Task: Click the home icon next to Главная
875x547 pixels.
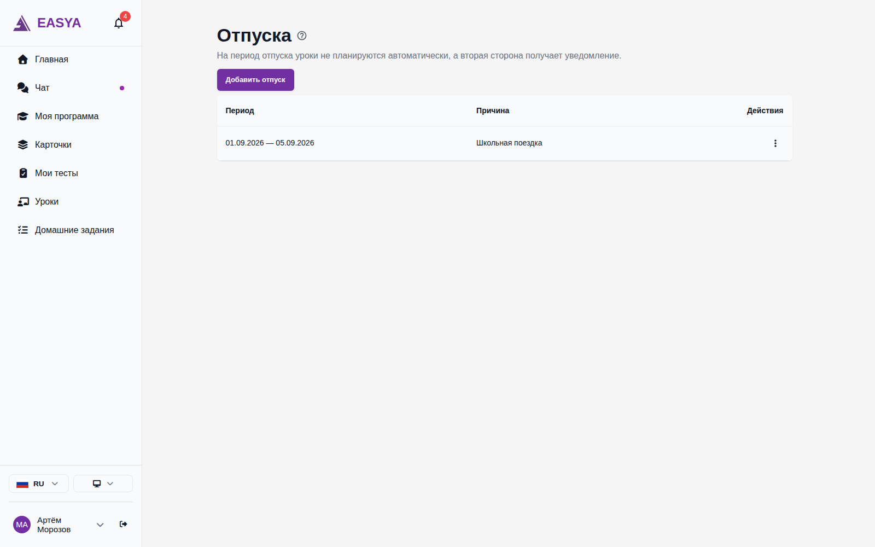Action: click(22, 59)
